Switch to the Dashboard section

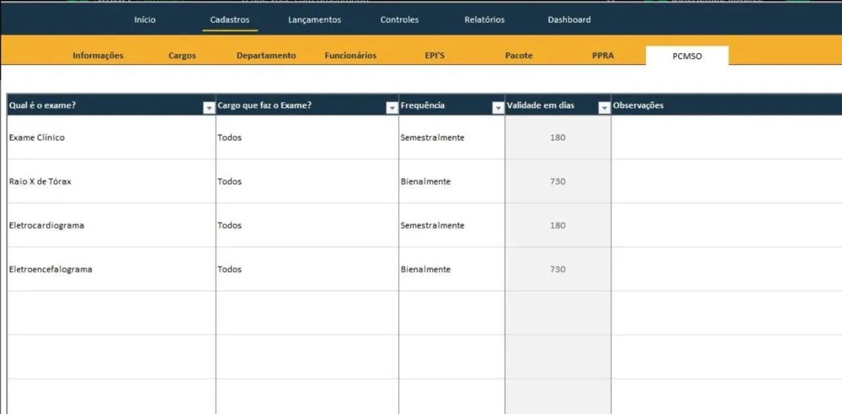pyautogui.click(x=569, y=20)
